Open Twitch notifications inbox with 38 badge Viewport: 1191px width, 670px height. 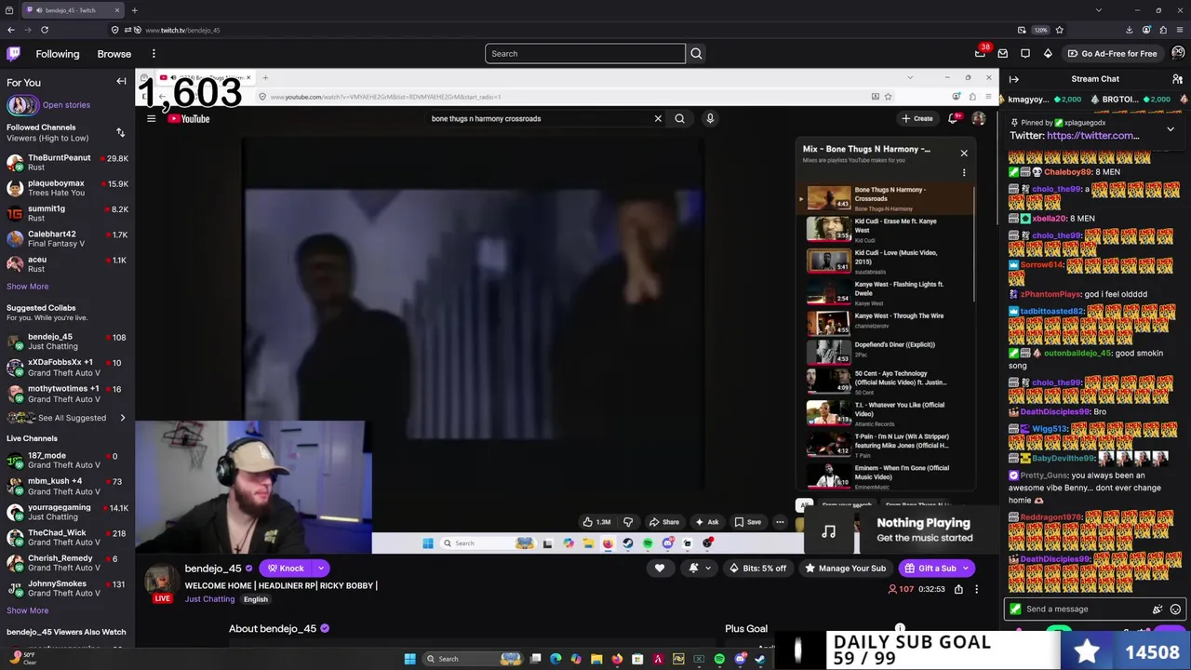click(x=981, y=53)
